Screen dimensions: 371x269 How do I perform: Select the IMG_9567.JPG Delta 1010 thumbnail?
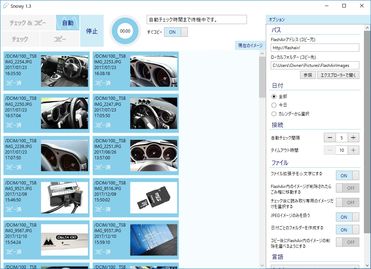[64, 240]
